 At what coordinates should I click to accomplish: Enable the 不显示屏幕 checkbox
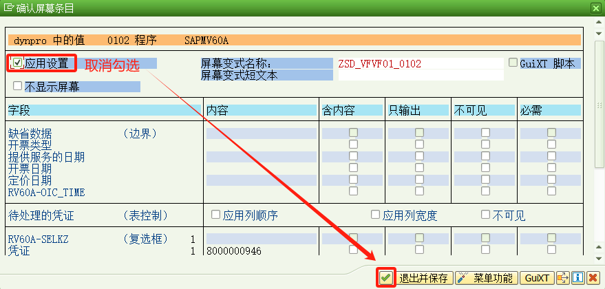[17, 85]
